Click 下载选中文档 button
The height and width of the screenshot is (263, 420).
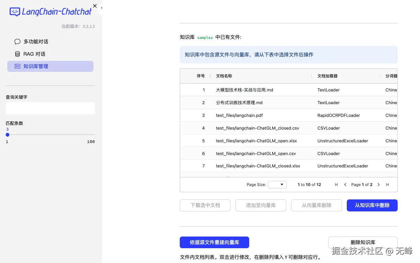click(205, 205)
